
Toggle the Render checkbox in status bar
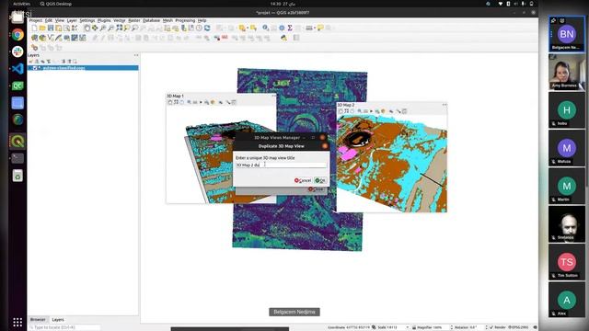coord(491,327)
